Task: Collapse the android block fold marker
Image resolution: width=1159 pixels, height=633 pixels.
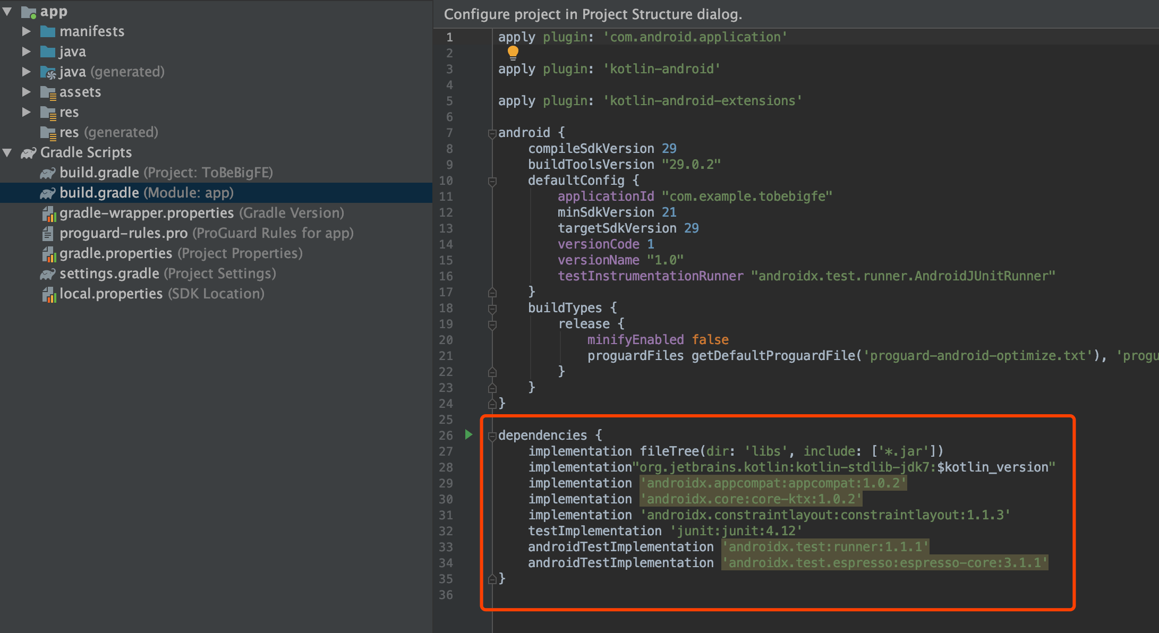Action: click(492, 133)
